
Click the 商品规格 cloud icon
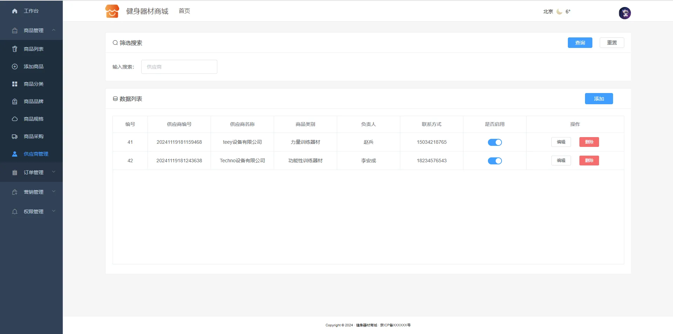(15, 119)
